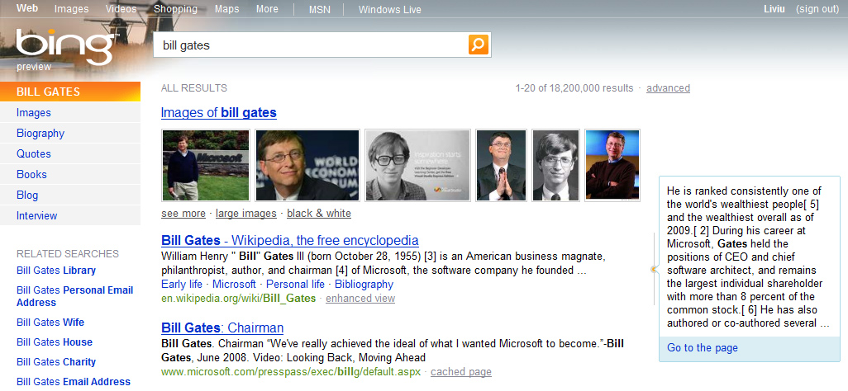Click the en.wikipedia.org/wiki/Bill_Gates URL
Viewport: 848px width, 391px height.
(239, 298)
